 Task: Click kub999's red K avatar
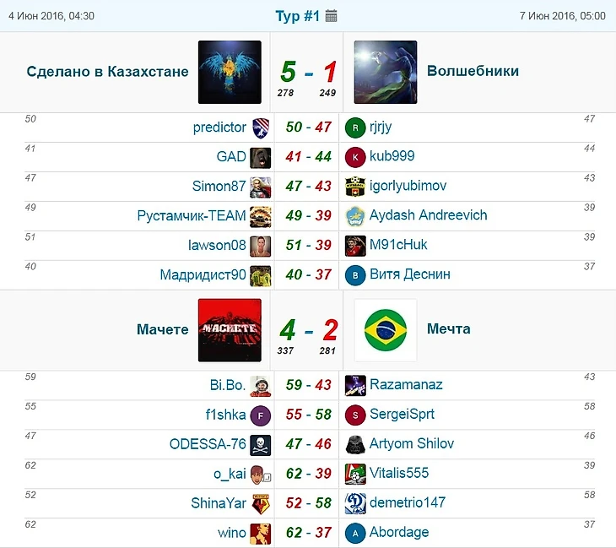click(x=355, y=157)
